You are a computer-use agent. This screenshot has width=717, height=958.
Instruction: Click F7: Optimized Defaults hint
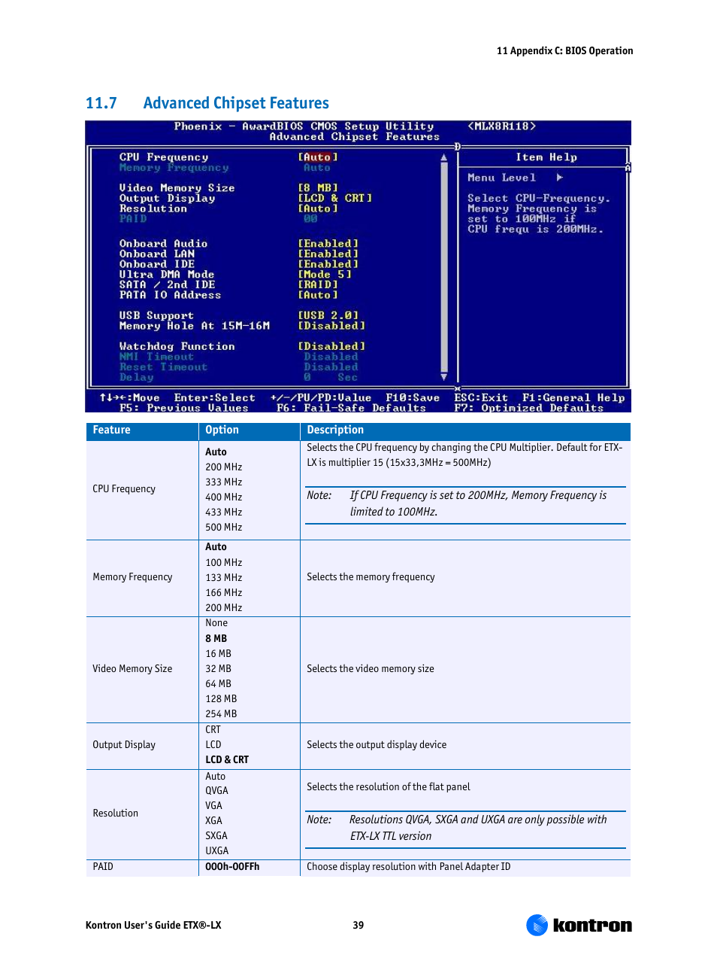click(529, 408)
